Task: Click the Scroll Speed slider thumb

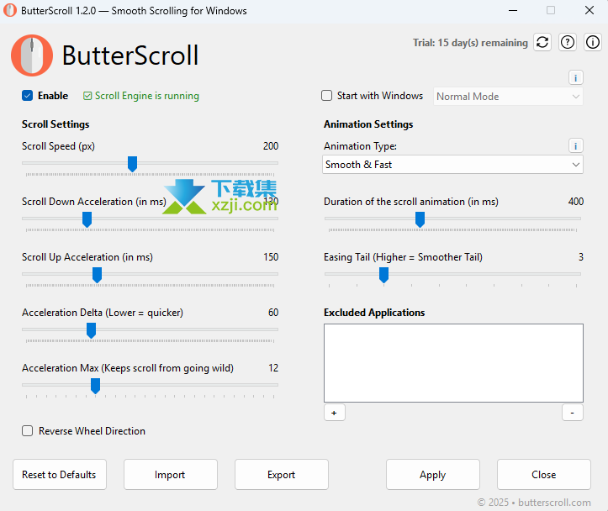Action: pyautogui.click(x=133, y=164)
